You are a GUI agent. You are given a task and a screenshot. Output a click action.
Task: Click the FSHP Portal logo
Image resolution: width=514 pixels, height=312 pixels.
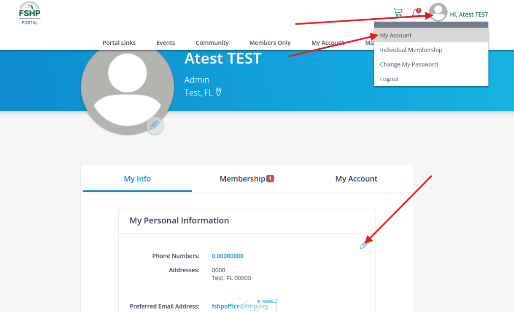(x=30, y=13)
